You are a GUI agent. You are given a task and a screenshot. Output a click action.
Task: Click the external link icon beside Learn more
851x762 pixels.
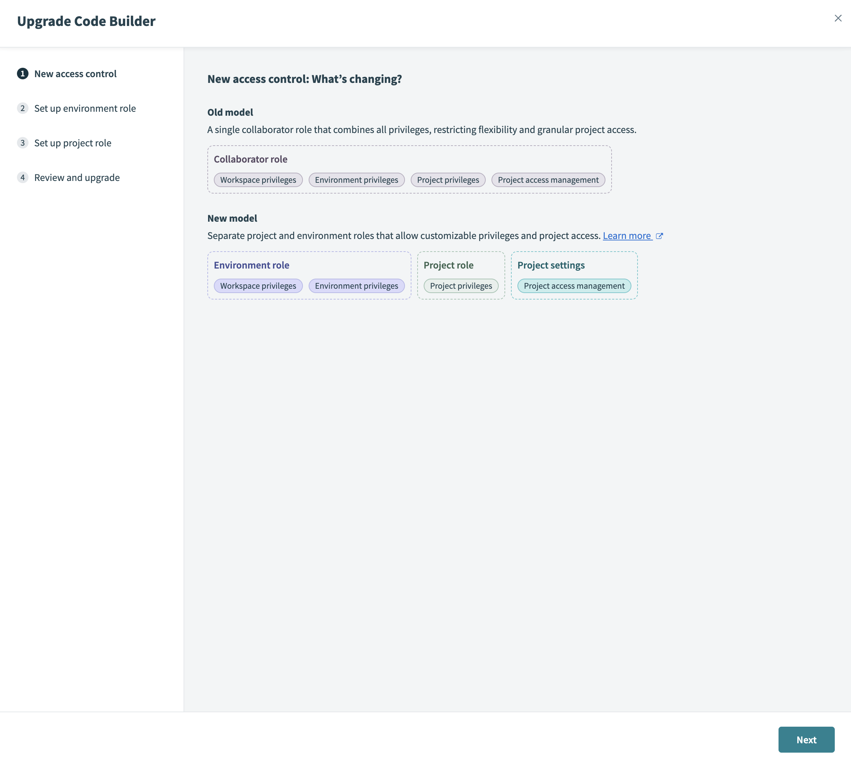click(x=659, y=236)
